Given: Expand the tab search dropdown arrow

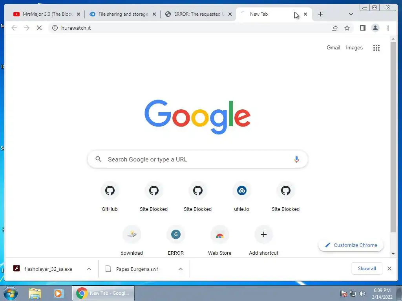Looking at the screenshot, I should [351, 14].
